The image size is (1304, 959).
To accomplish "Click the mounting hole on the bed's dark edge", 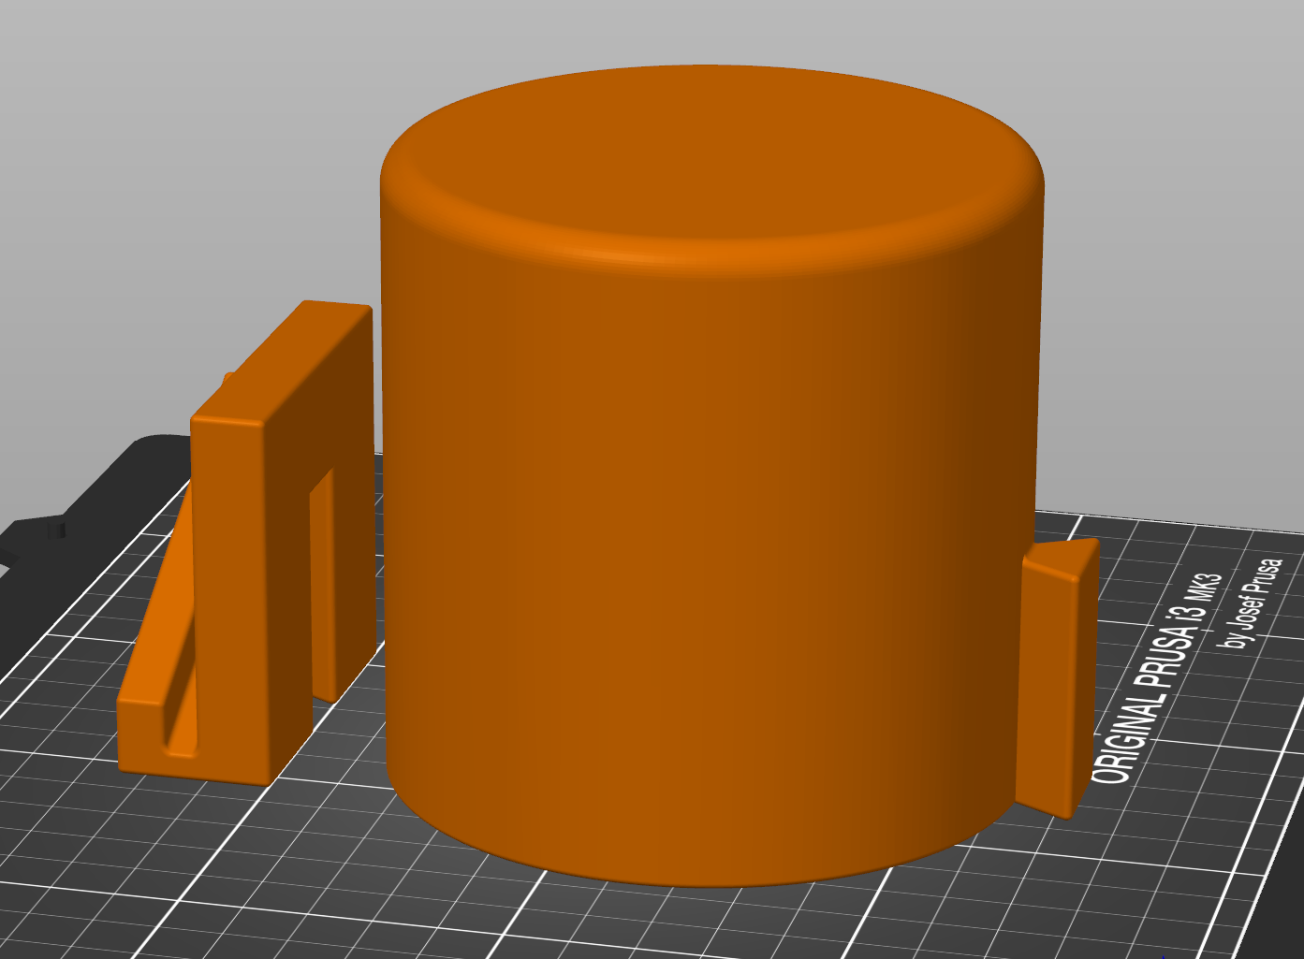I will tap(56, 530).
